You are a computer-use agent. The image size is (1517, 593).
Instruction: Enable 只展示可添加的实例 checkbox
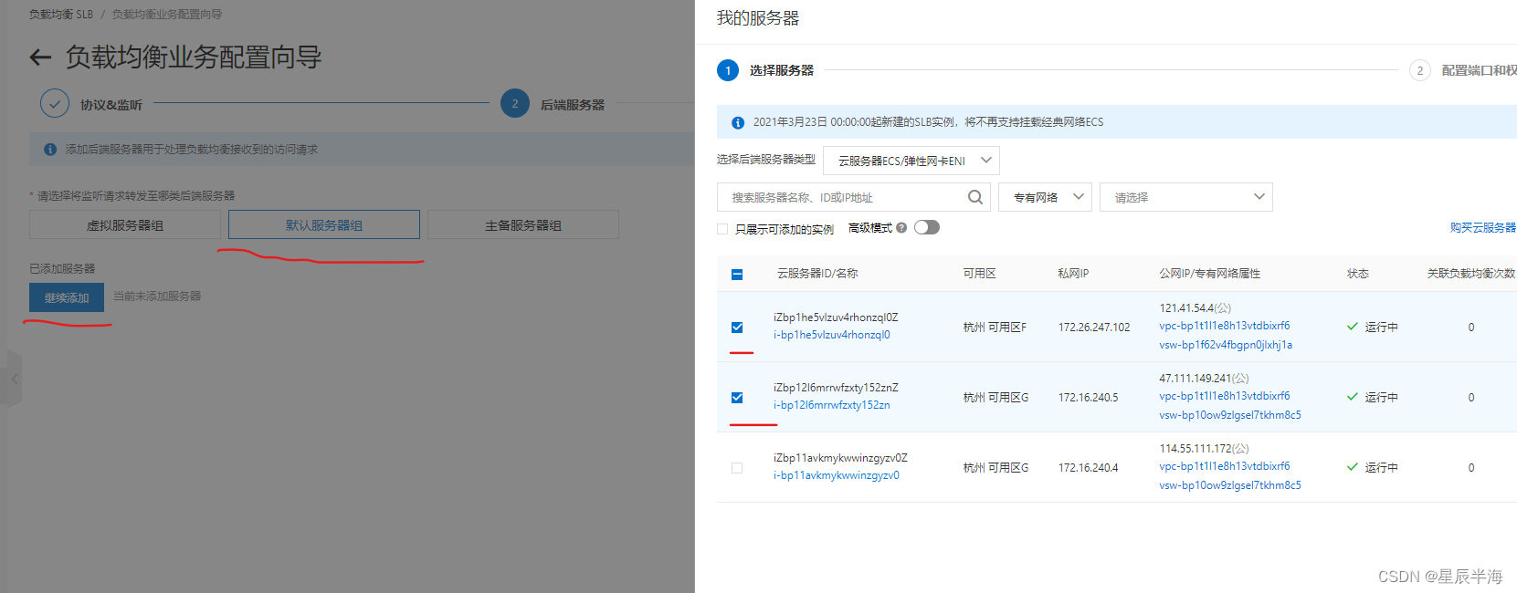[722, 229]
